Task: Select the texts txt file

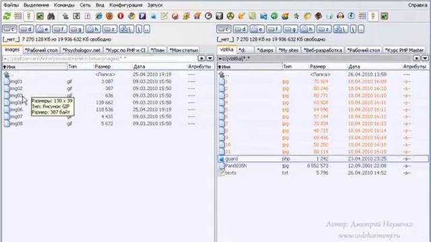Action: [x=323, y=173]
